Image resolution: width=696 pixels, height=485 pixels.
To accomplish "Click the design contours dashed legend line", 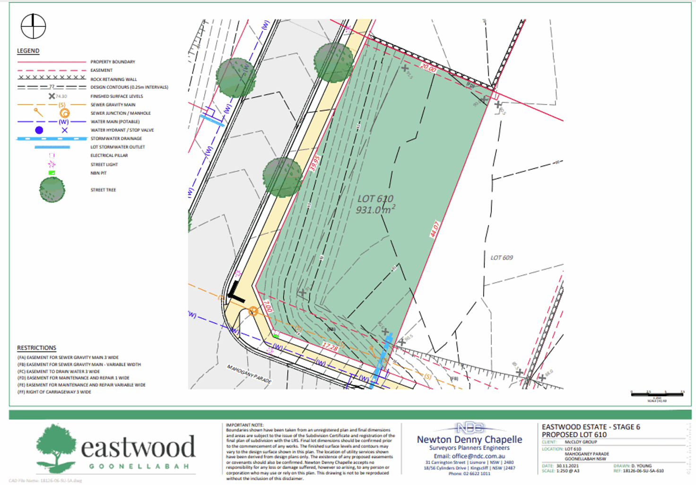I will pyautogui.click(x=52, y=87).
